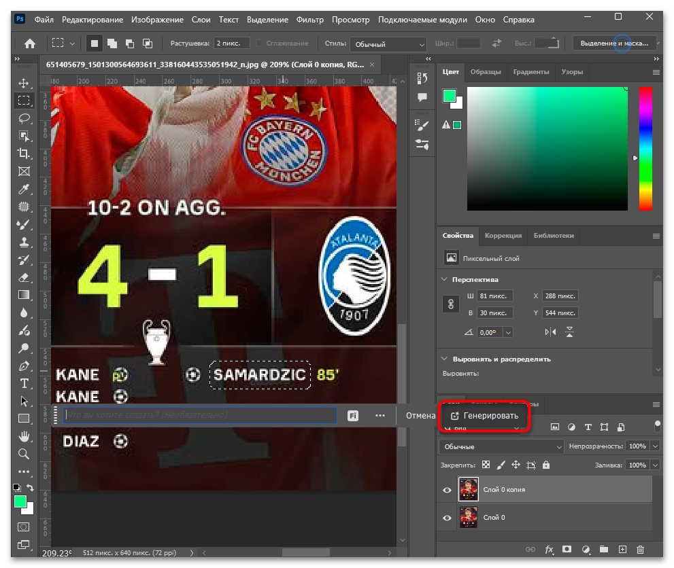Select the Lasso tool
Viewport: 674px width, 568px height.
[24, 118]
